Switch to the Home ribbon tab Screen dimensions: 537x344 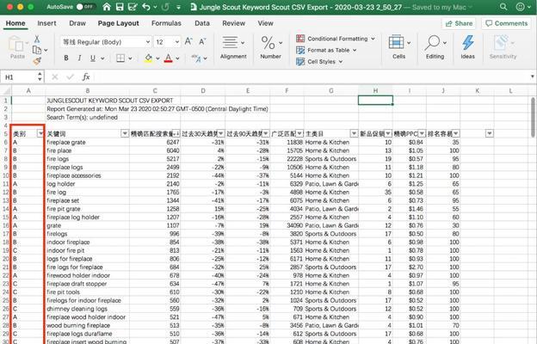point(15,23)
